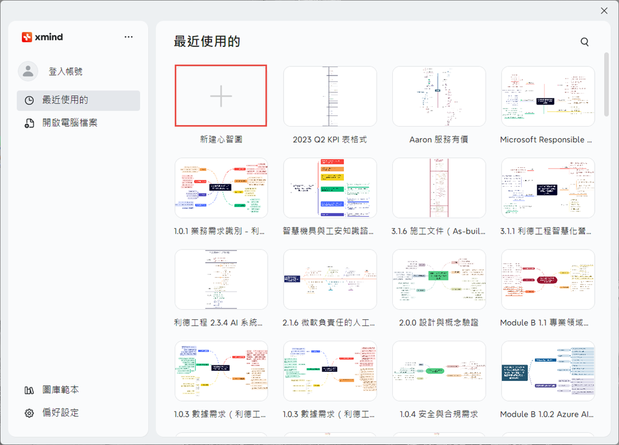Open the Aaron 服務有價 thumbnail
Screen dimensions: 619x445
439,96
